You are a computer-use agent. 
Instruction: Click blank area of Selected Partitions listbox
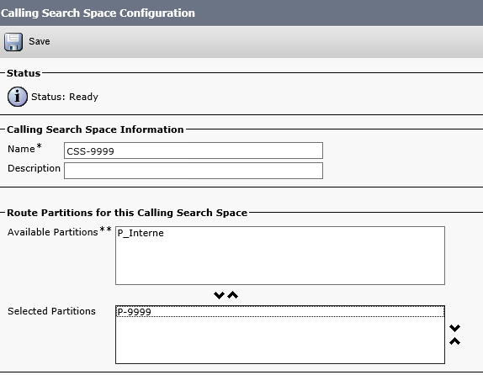(x=280, y=341)
